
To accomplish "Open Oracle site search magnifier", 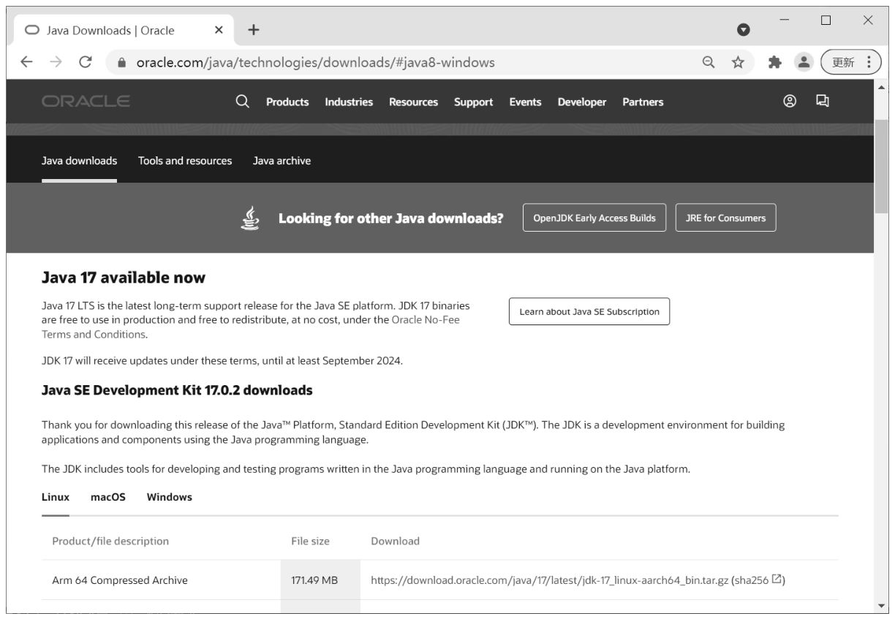I will point(243,102).
